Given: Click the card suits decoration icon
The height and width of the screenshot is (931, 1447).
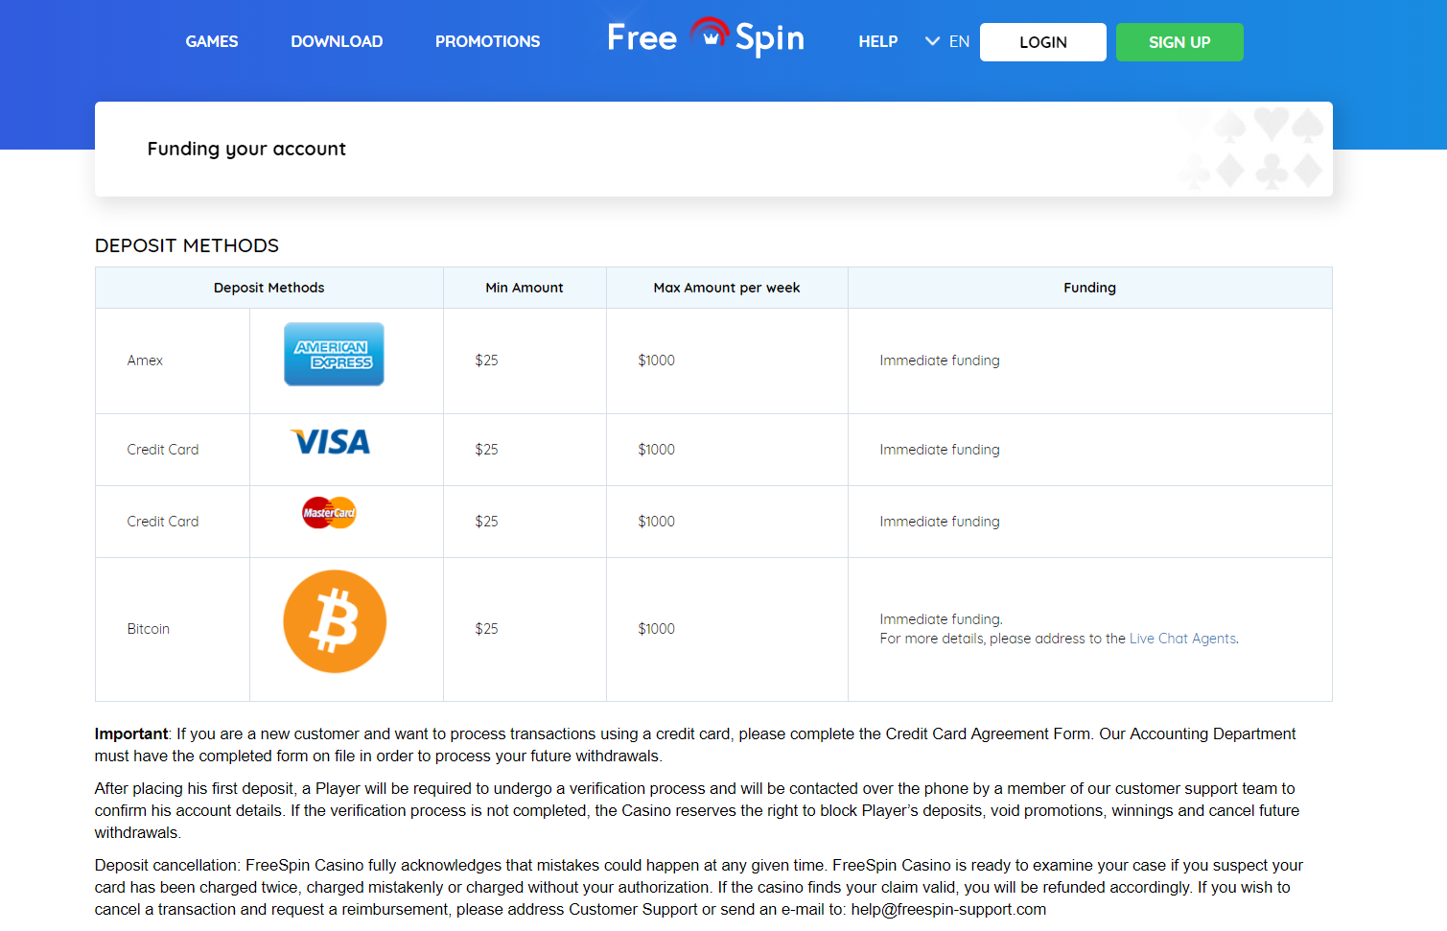Looking at the screenshot, I should tap(1250, 148).
